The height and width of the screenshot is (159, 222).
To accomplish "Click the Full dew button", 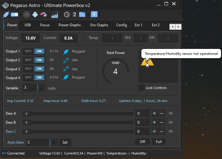I will point(159,142).
